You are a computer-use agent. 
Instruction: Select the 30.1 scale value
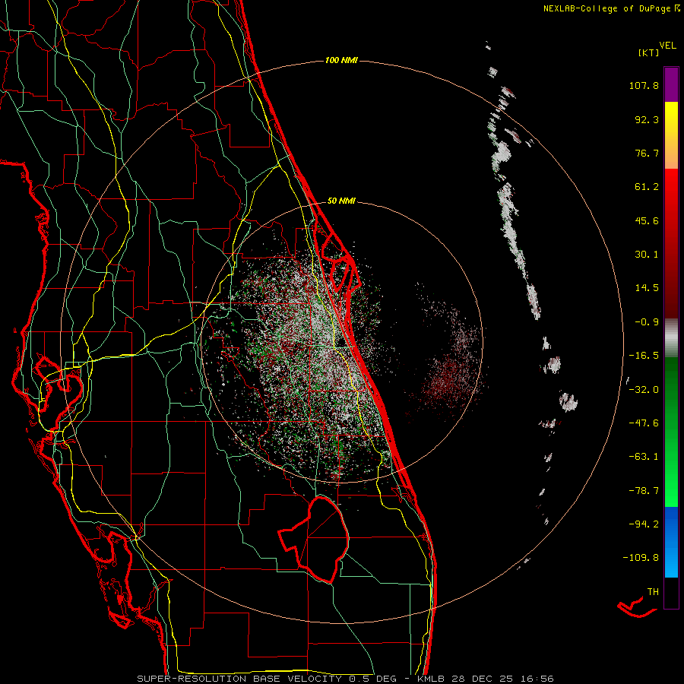[647, 255]
